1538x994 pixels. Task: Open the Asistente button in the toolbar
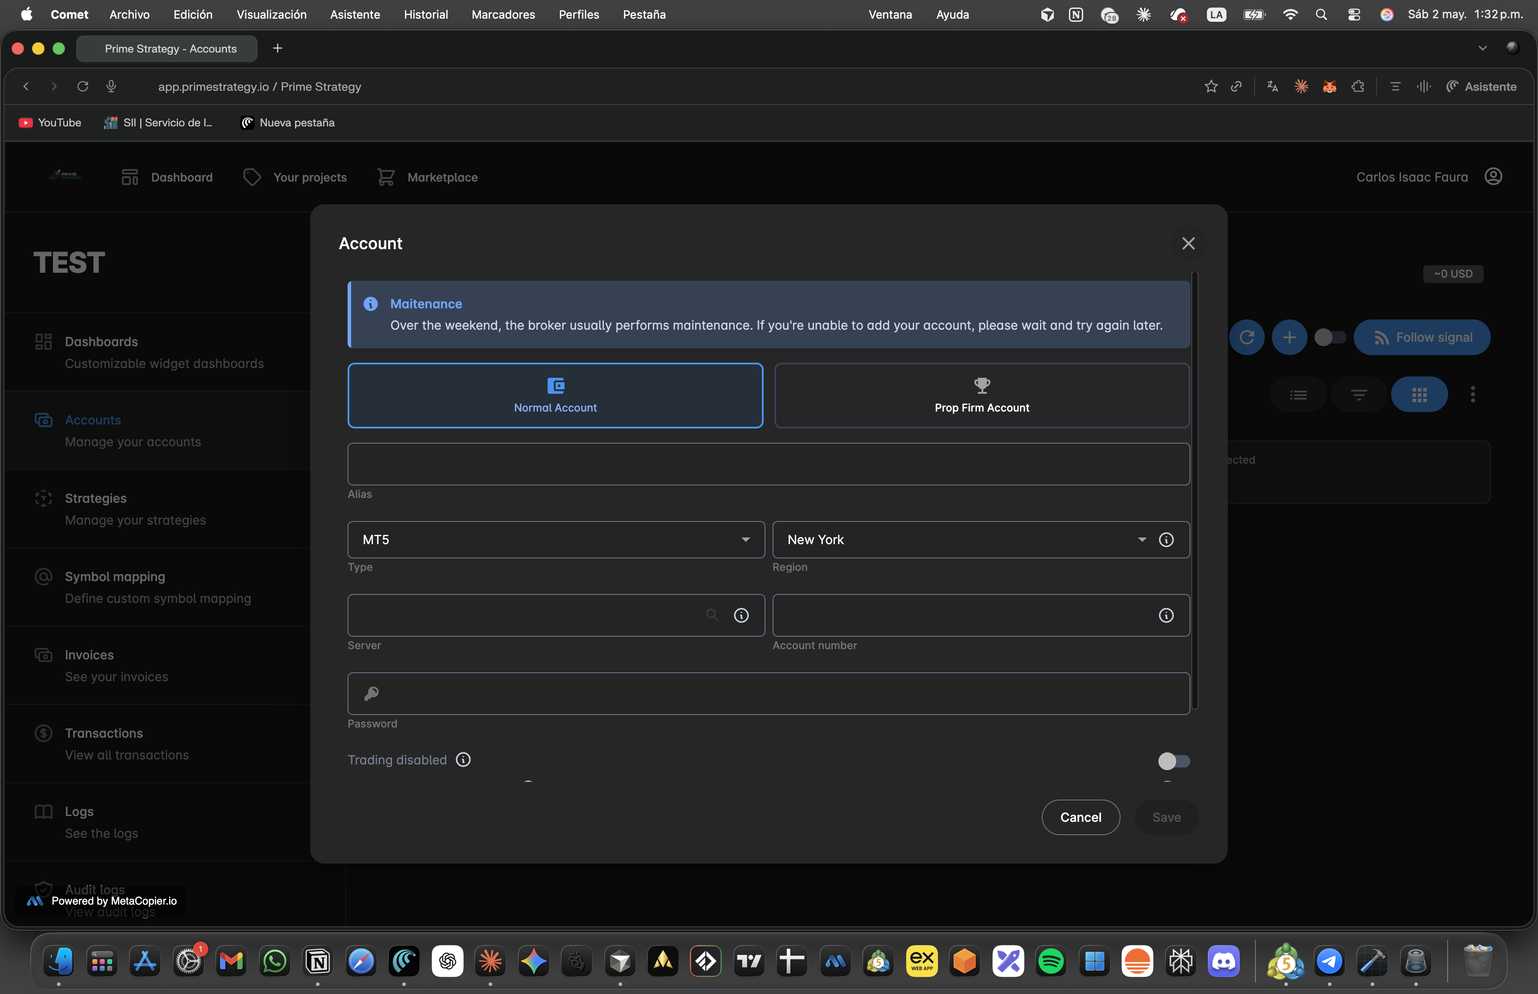1481,86
